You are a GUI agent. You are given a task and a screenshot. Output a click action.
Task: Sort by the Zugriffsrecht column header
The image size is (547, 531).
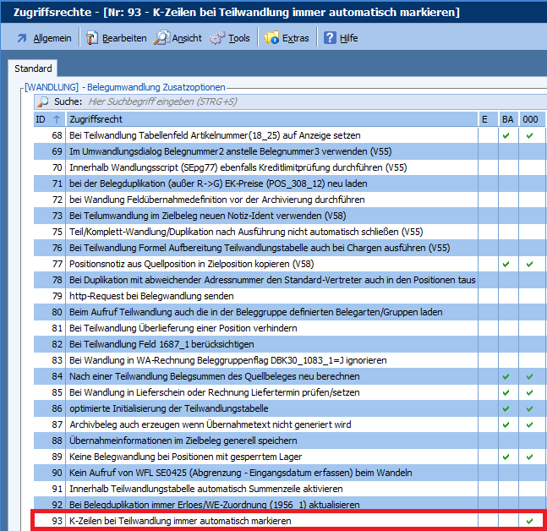pos(271,119)
